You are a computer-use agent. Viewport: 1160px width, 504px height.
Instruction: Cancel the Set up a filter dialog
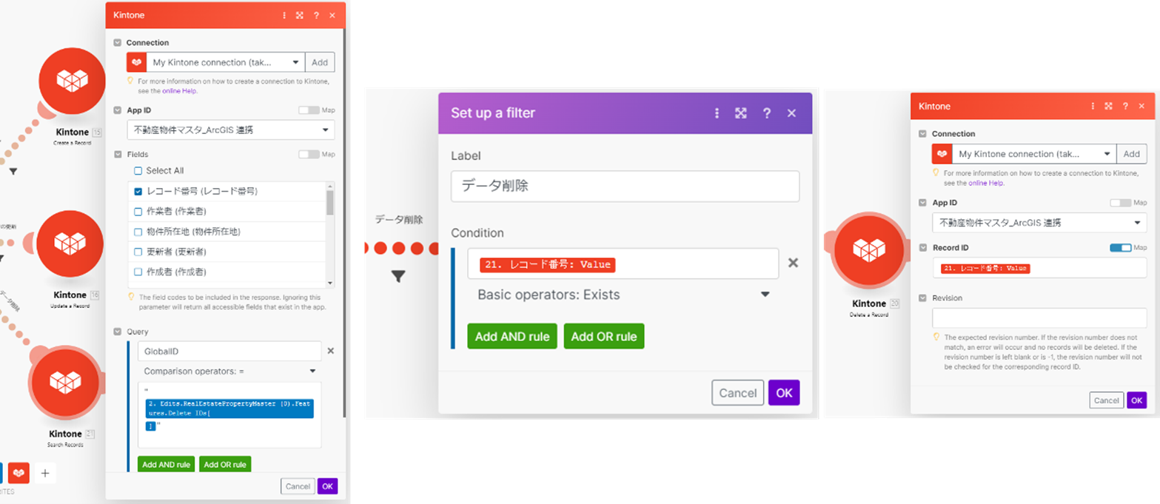(738, 393)
